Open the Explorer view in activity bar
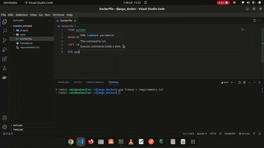 (5, 22)
